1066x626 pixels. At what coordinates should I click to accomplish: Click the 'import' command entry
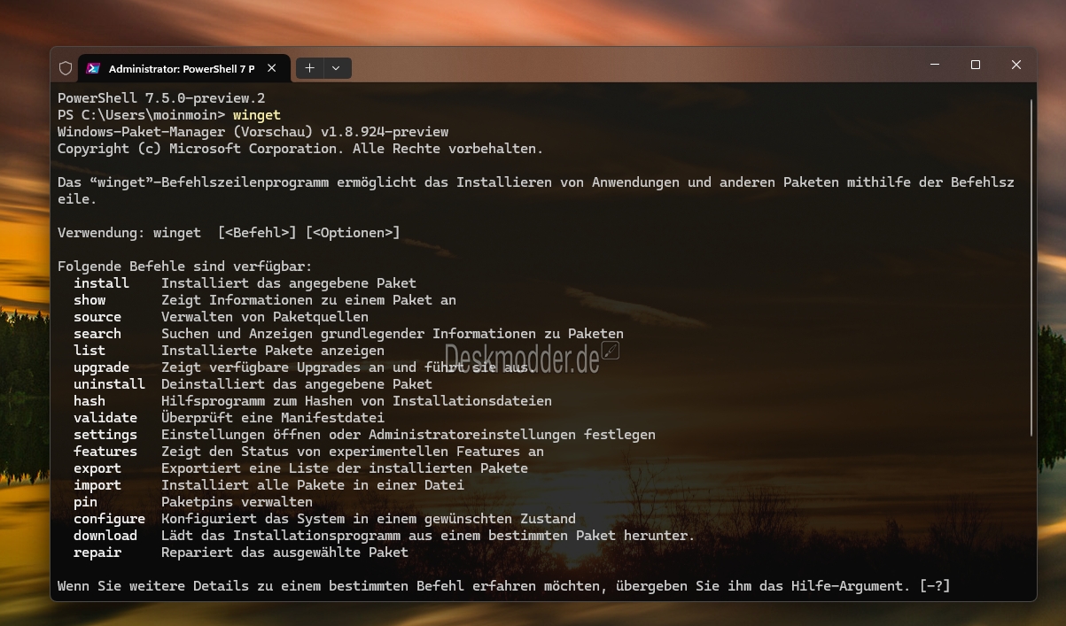tap(97, 485)
